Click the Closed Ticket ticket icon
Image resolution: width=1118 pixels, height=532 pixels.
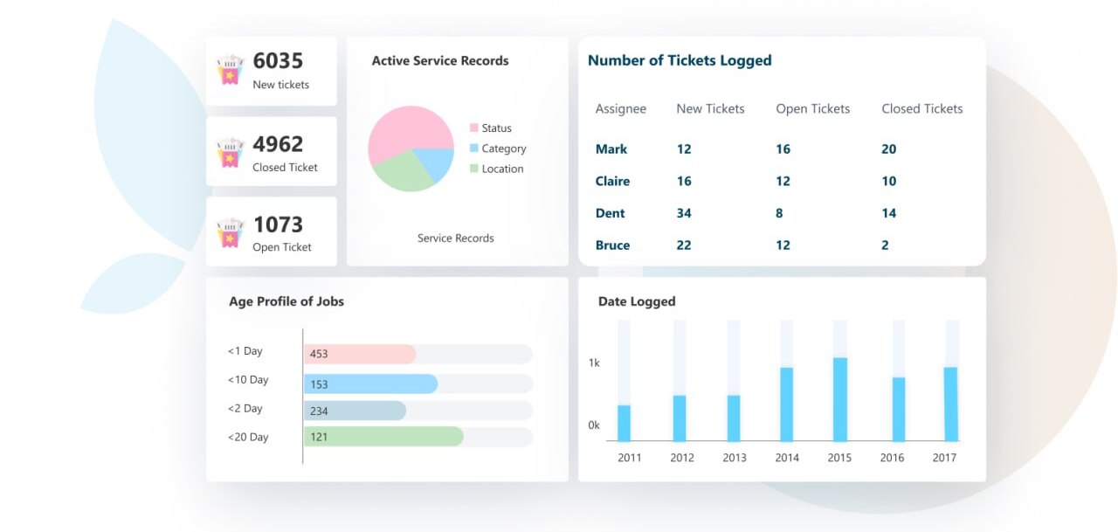[230, 152]
